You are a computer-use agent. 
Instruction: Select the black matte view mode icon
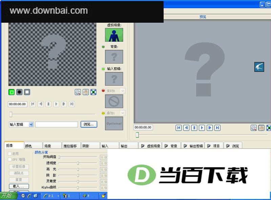19,92
